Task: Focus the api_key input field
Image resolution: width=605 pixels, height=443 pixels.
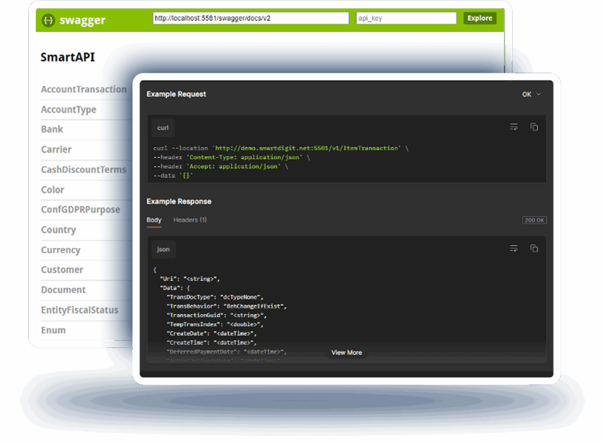Action: coord(406,18)
